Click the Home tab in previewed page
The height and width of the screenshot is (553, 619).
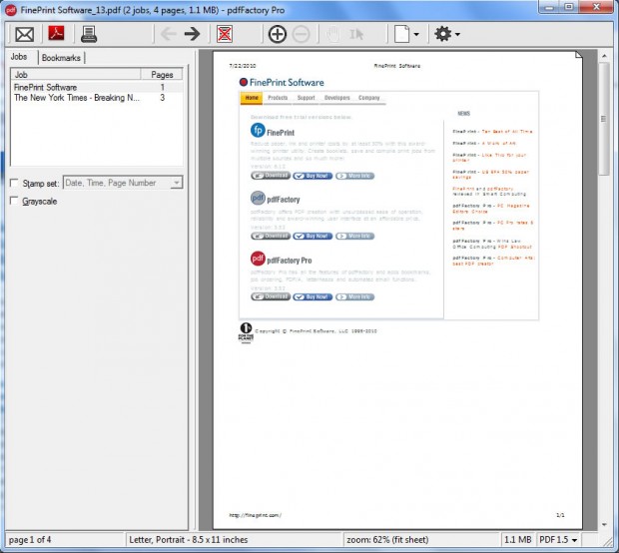pos(252,98)
